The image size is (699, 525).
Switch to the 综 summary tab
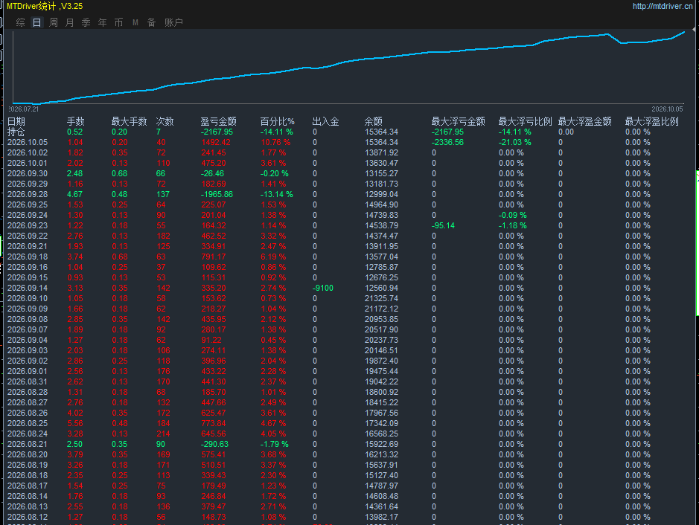(x=21, y=22)
